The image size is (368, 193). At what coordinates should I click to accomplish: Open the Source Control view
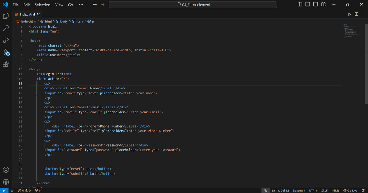[6, 52]
